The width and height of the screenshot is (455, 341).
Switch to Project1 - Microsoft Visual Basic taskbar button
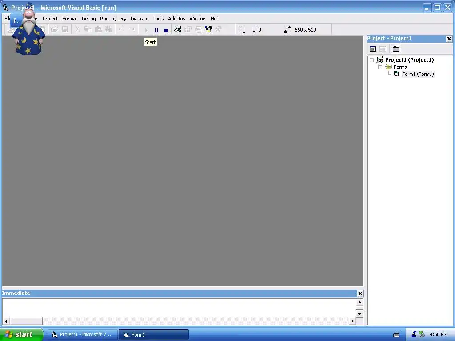coord(82,335)
